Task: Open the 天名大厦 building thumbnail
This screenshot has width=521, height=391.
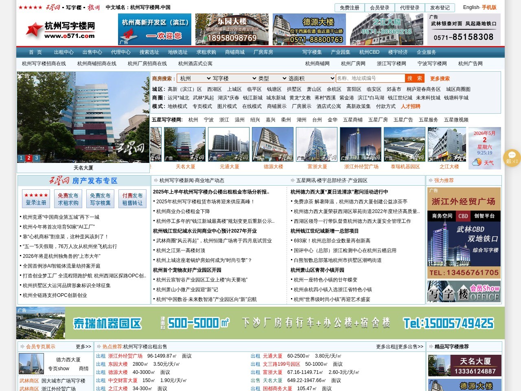Action: pyautogui.click(x=185, y=144)
